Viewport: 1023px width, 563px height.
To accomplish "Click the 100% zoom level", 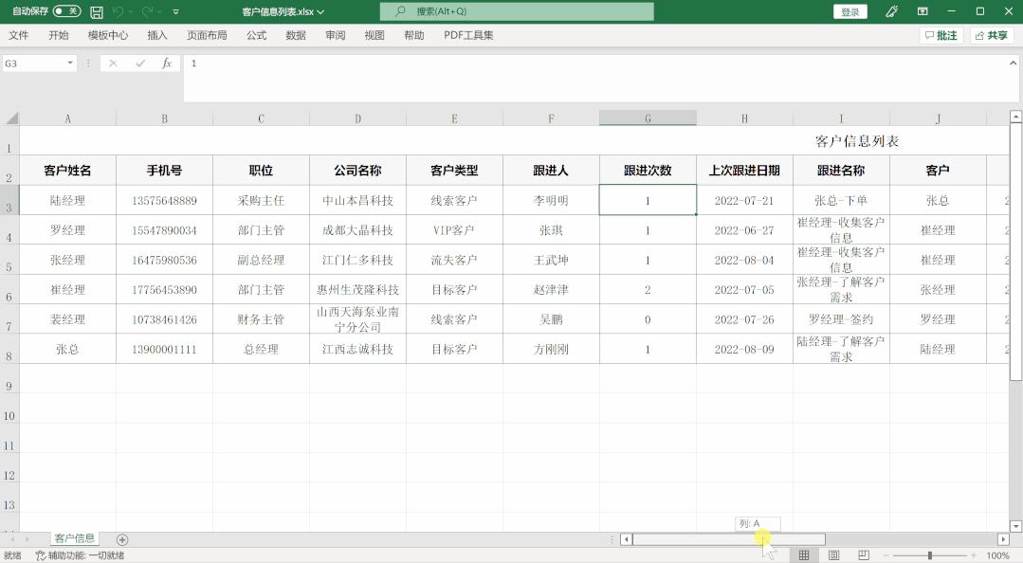I will 998,555.
